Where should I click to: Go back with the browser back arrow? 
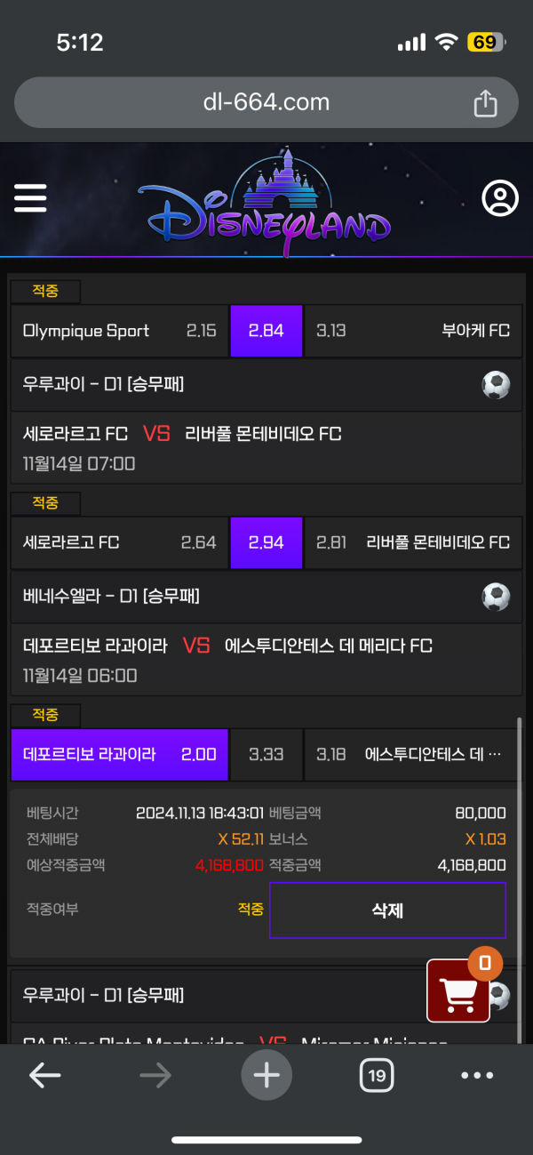pos(44,1076)
